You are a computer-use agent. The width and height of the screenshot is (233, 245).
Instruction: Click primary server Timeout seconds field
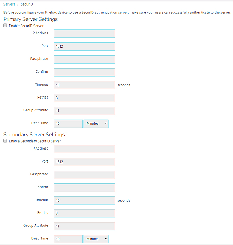84,85
